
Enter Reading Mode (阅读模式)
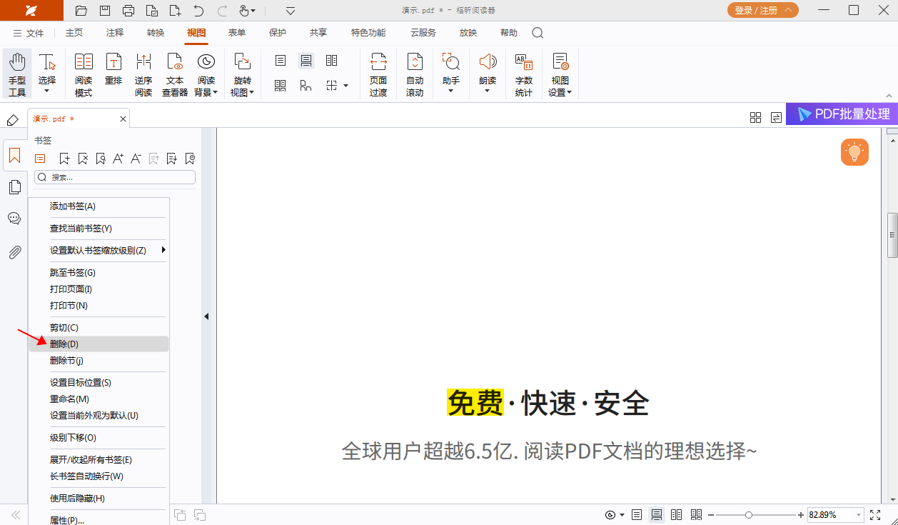click(84, 74)
